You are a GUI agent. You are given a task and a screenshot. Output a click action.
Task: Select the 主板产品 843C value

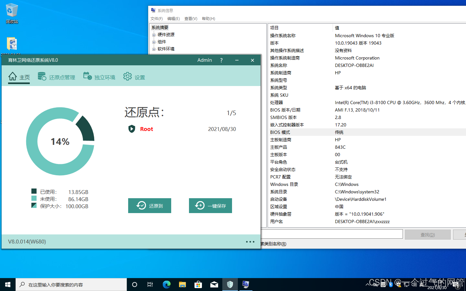click(x=340, y=147)
